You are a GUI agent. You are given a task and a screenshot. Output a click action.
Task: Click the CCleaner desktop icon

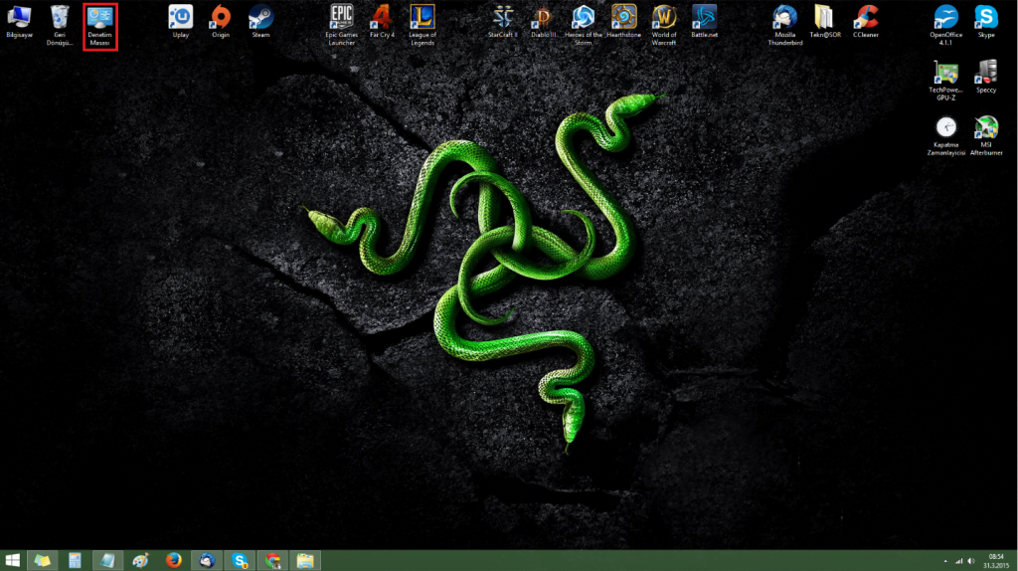pyautogui.click(x=866, y=18)
